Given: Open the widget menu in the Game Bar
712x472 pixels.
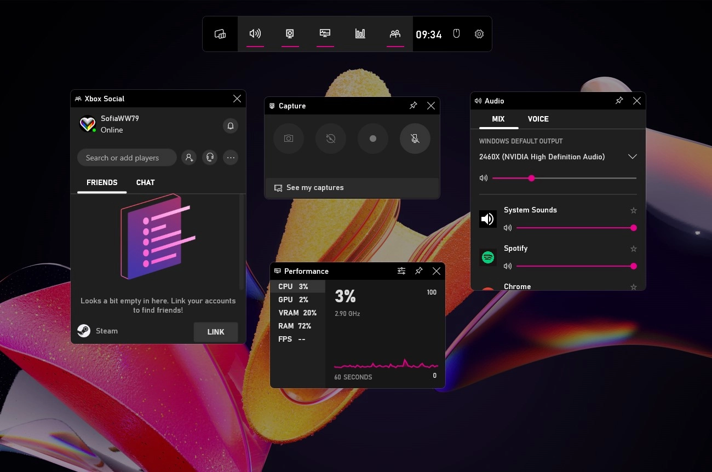Looking at the screenshot, I should (x=220, y=34).
